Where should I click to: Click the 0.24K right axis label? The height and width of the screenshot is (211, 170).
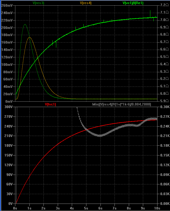(x=165, y=126)
